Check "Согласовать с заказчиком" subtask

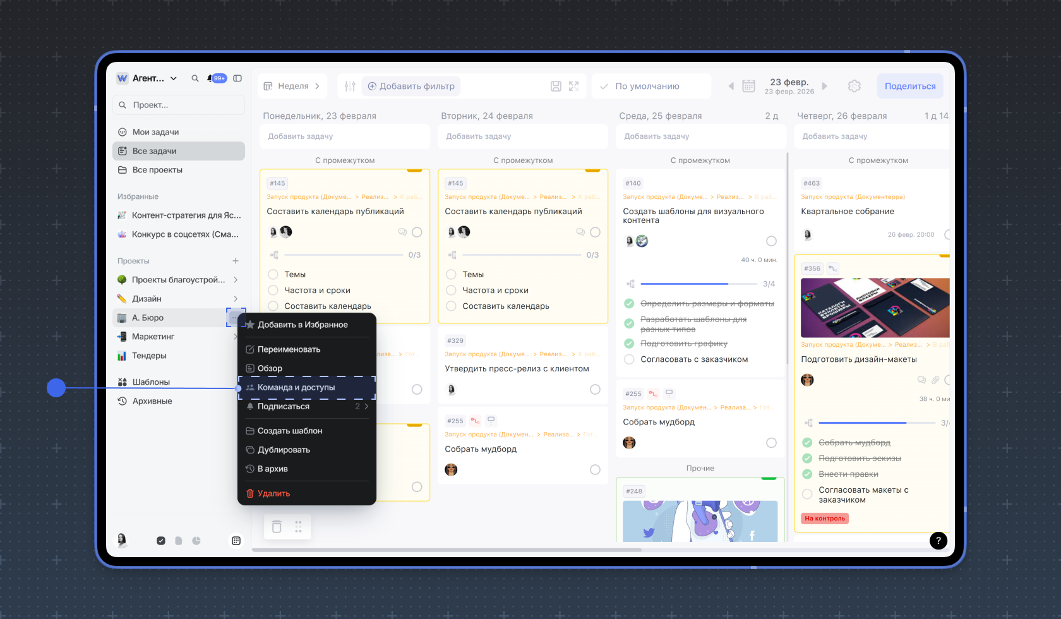[x=629, y=359]
